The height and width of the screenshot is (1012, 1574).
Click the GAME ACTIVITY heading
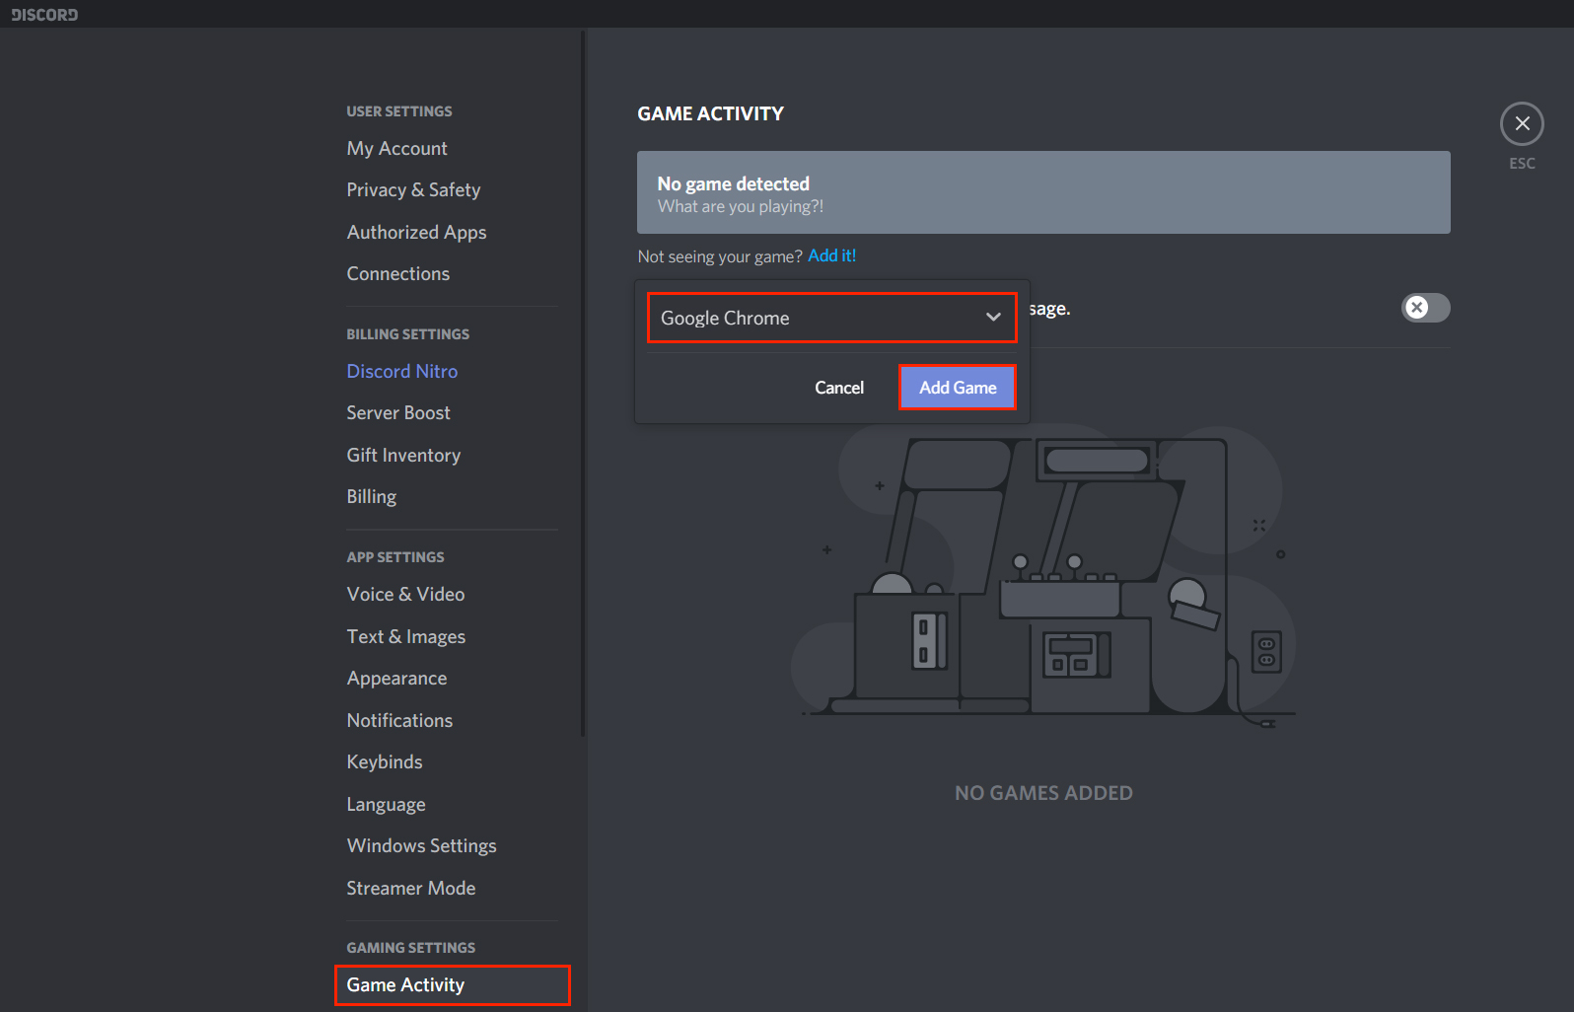tap(710, 113)
